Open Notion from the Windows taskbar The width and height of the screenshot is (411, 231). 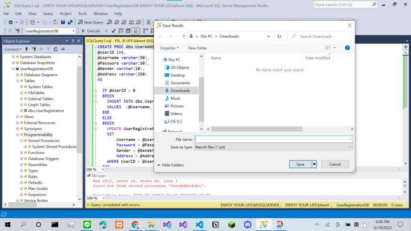pyautogui.click(x=216, y=225)
